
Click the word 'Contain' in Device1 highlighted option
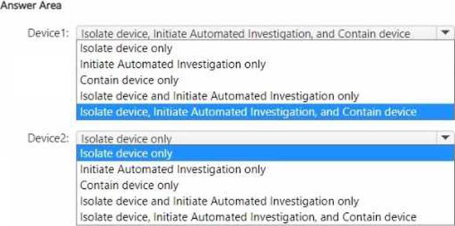tap(360, 112)
